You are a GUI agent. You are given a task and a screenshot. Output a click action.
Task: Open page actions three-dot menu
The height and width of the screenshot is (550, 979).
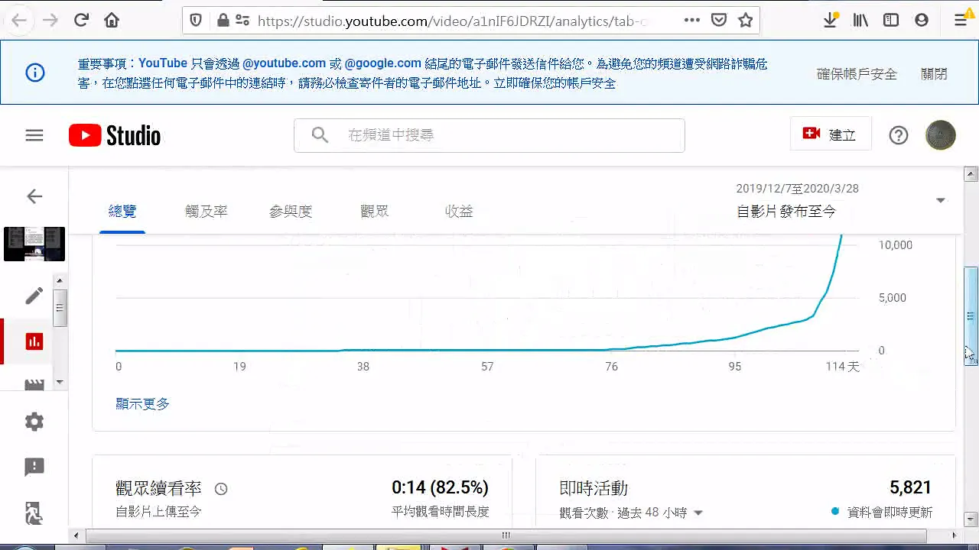click(x=692, y=21)
